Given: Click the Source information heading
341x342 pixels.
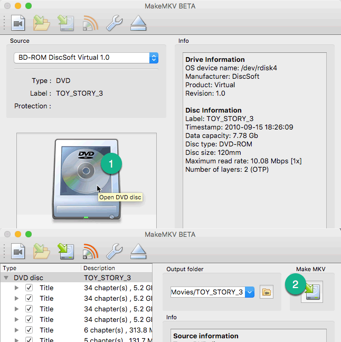Looking at the screenshot, I should tap(206, 336).
